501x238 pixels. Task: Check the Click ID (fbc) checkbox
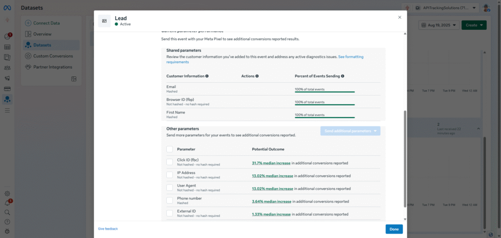[169, 162]
